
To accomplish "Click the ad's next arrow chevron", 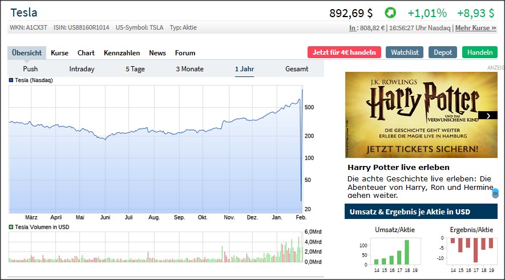I will coord(488,116).
